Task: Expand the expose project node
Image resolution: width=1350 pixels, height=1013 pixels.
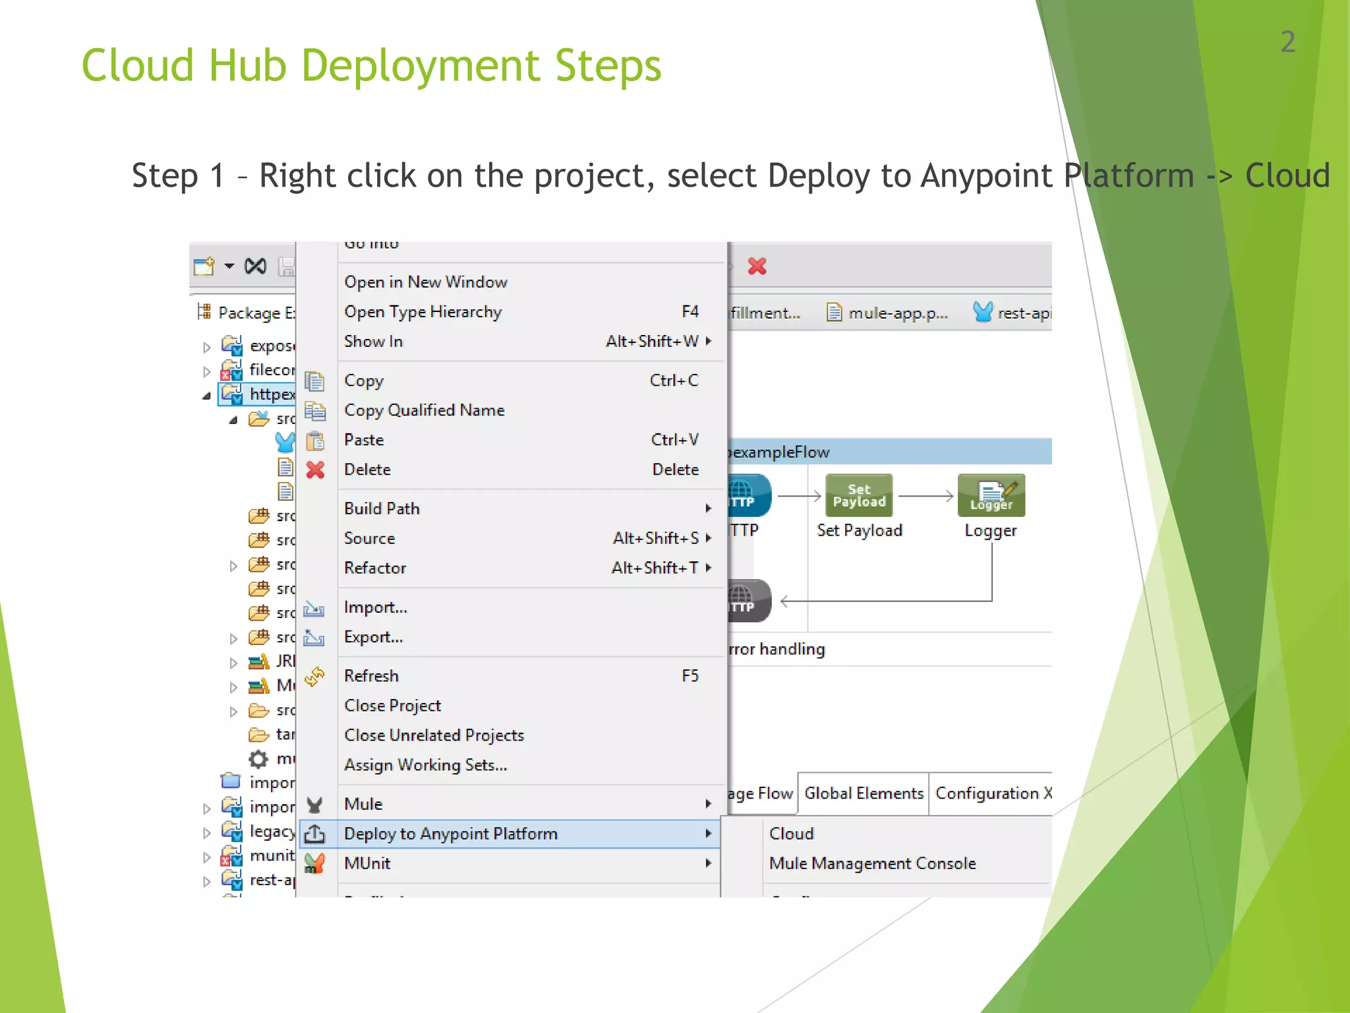Action: (207, 347)
